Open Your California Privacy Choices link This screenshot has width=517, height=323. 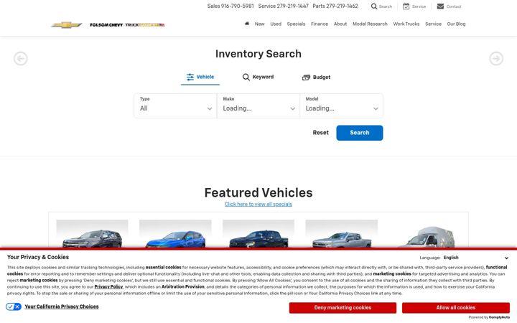click(61, 307)
